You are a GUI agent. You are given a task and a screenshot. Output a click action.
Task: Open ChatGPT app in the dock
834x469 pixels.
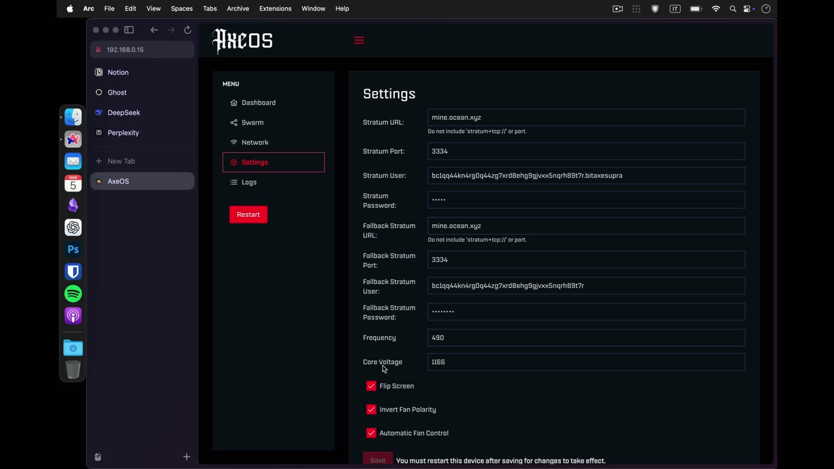[x=73, y=227]
